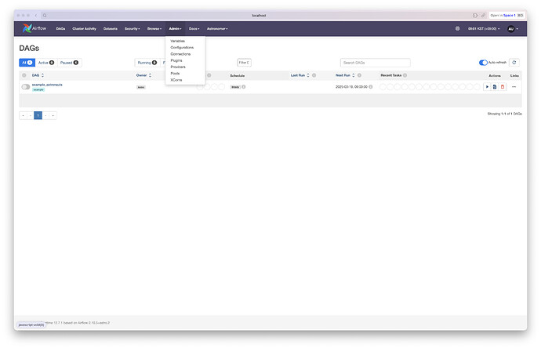Click the info icon beside Next Run header
The height and width of the screenshot is (348, 541).
(x=359, y=75)
